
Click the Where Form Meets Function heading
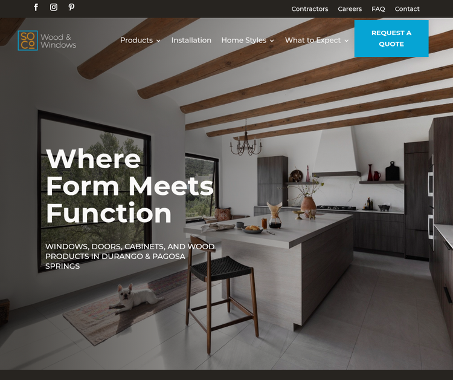129,186
